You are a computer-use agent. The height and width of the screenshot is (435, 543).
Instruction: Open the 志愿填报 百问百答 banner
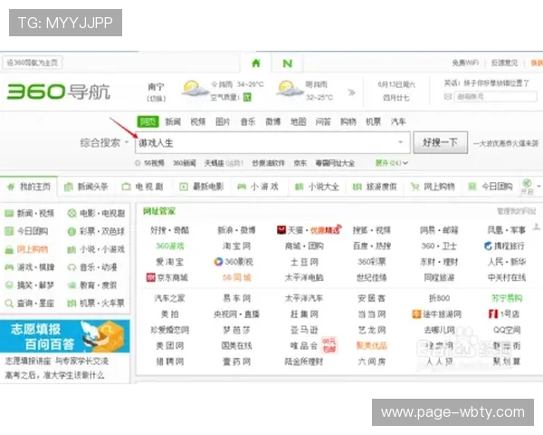click(x=65, y=336)
